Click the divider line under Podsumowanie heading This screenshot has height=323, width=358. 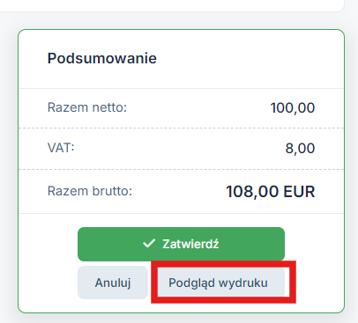click(181, 88)
